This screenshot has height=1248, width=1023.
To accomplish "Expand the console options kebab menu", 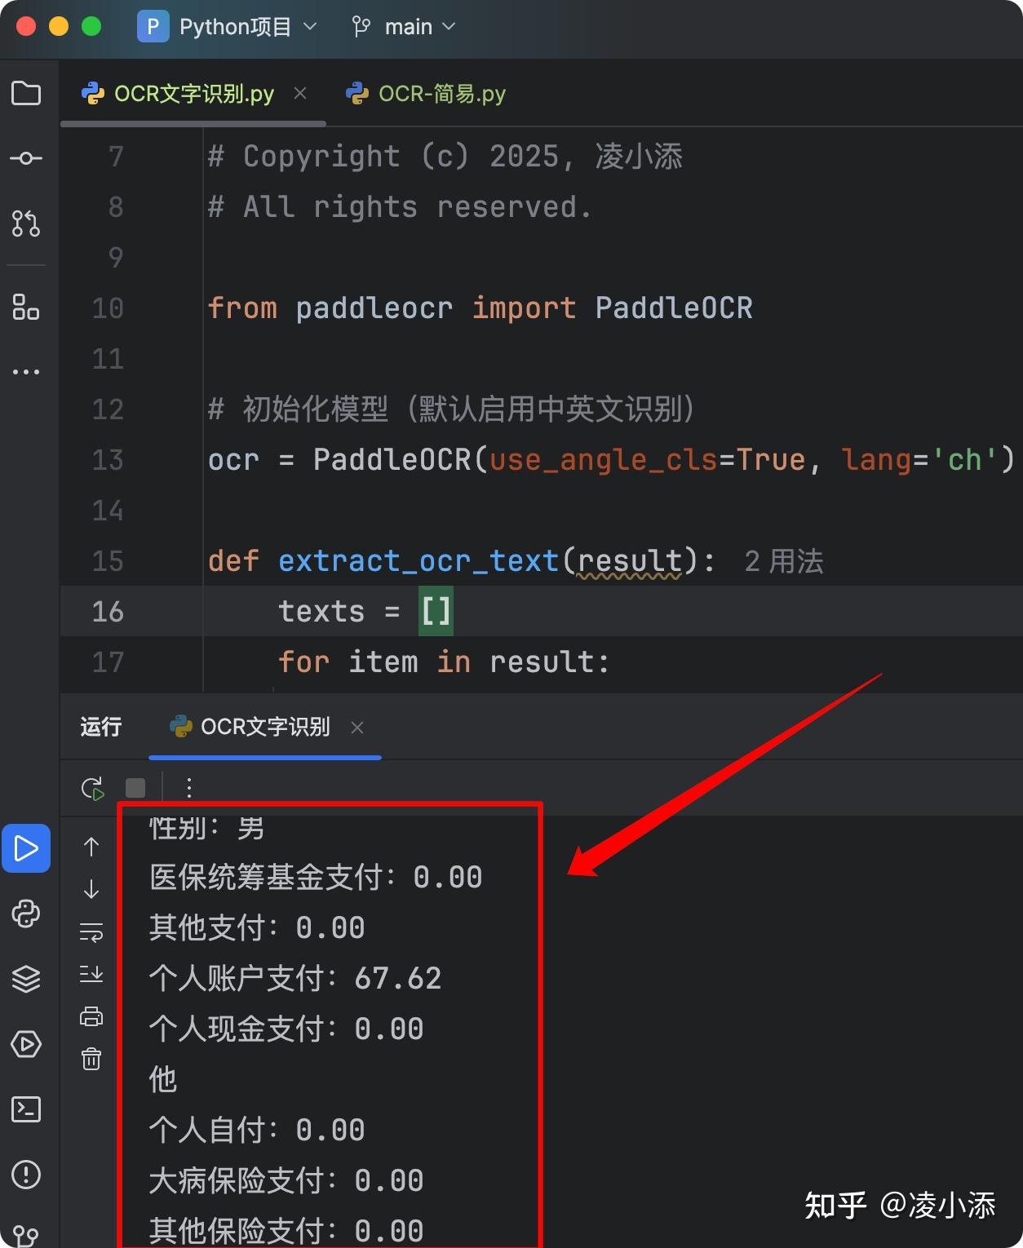I will [188, 787].
